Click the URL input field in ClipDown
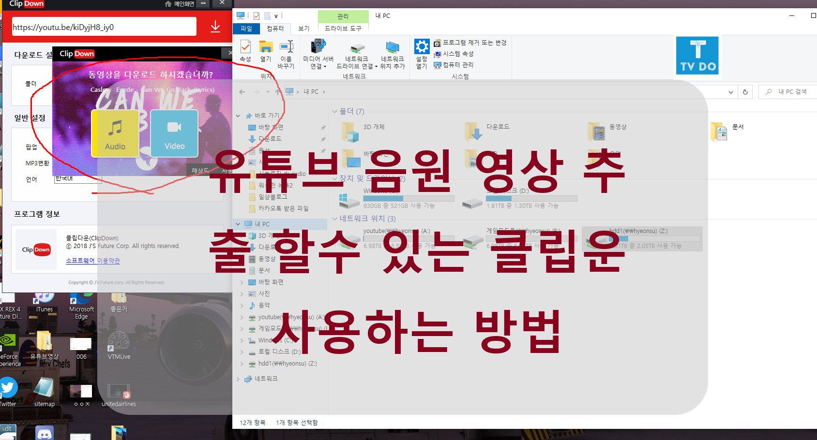This screenshot has width=817, height=440. 104,27
